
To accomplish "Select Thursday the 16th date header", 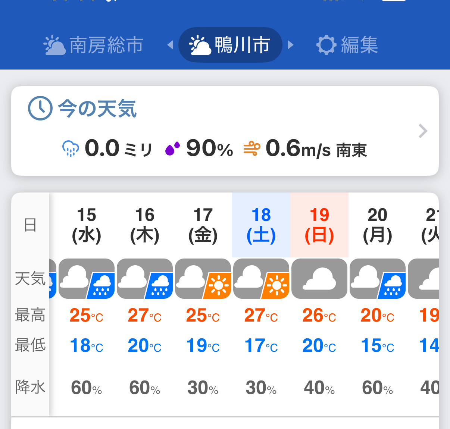I will (x=145, y=225).
